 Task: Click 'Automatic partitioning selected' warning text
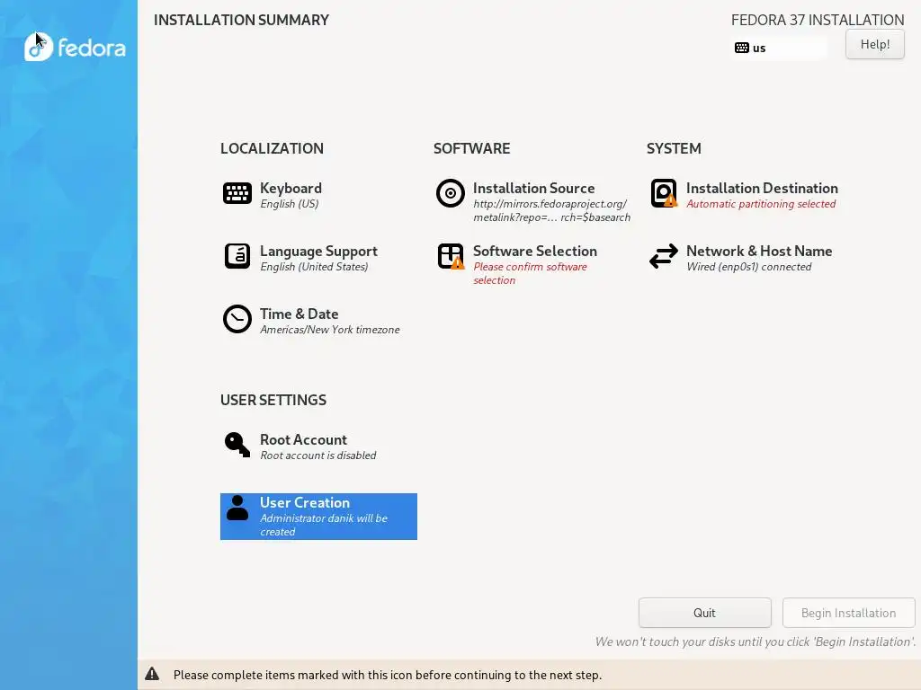(761, 204)
